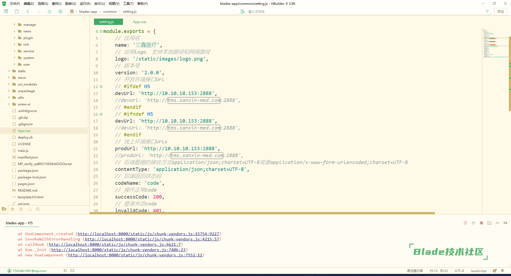Switch to the App.vue editor tab
Image resolution: width=511 pixels, height=276 pixels.
pyautogui.click(x=140, y=22)
